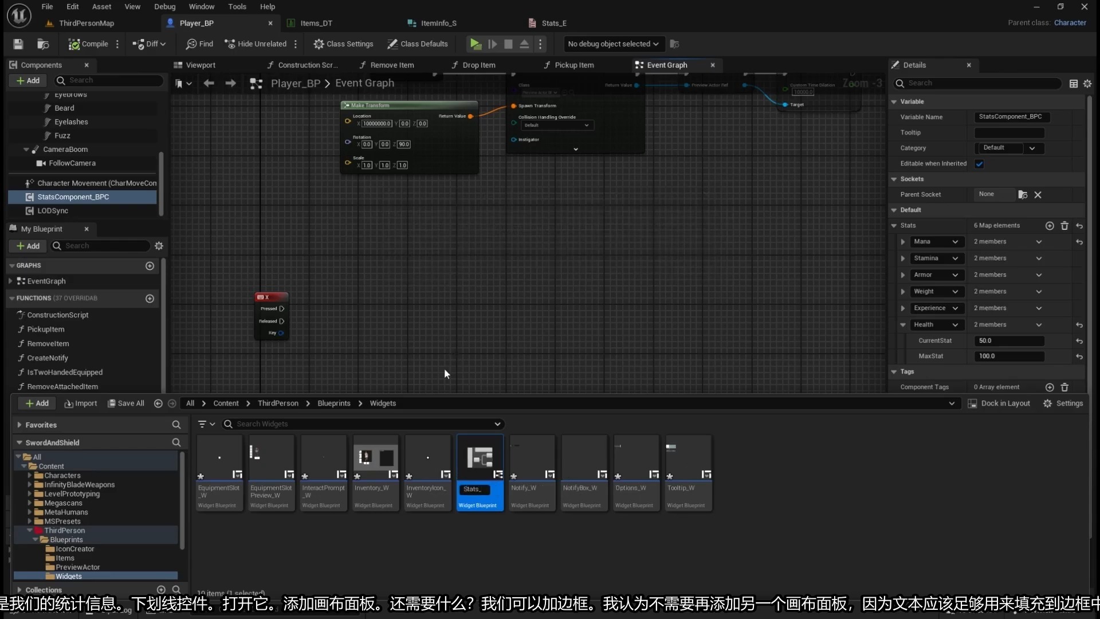This screenshot has height=619, width=1100.
Task: Open the Window menu
Action: (x=202, y=6)
